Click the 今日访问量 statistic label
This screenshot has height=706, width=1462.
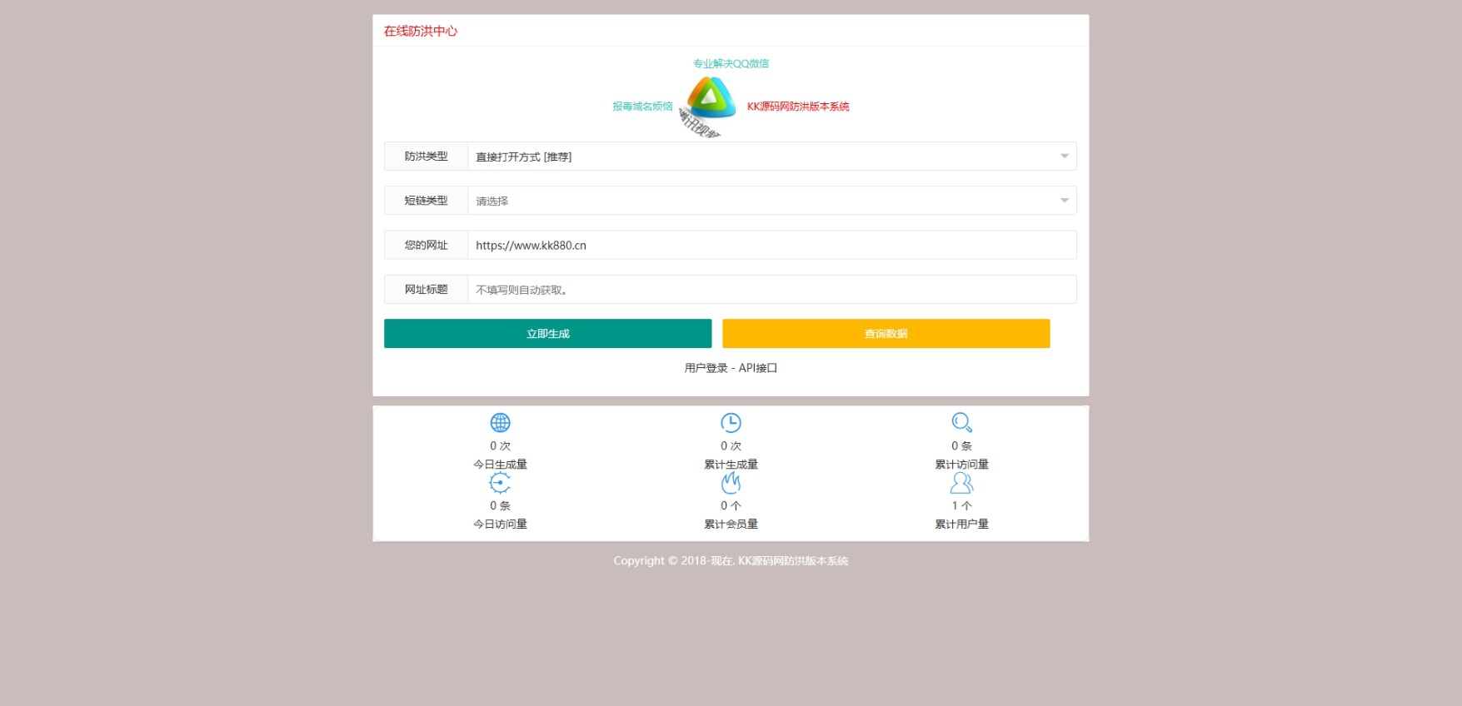tap(500, 525)
